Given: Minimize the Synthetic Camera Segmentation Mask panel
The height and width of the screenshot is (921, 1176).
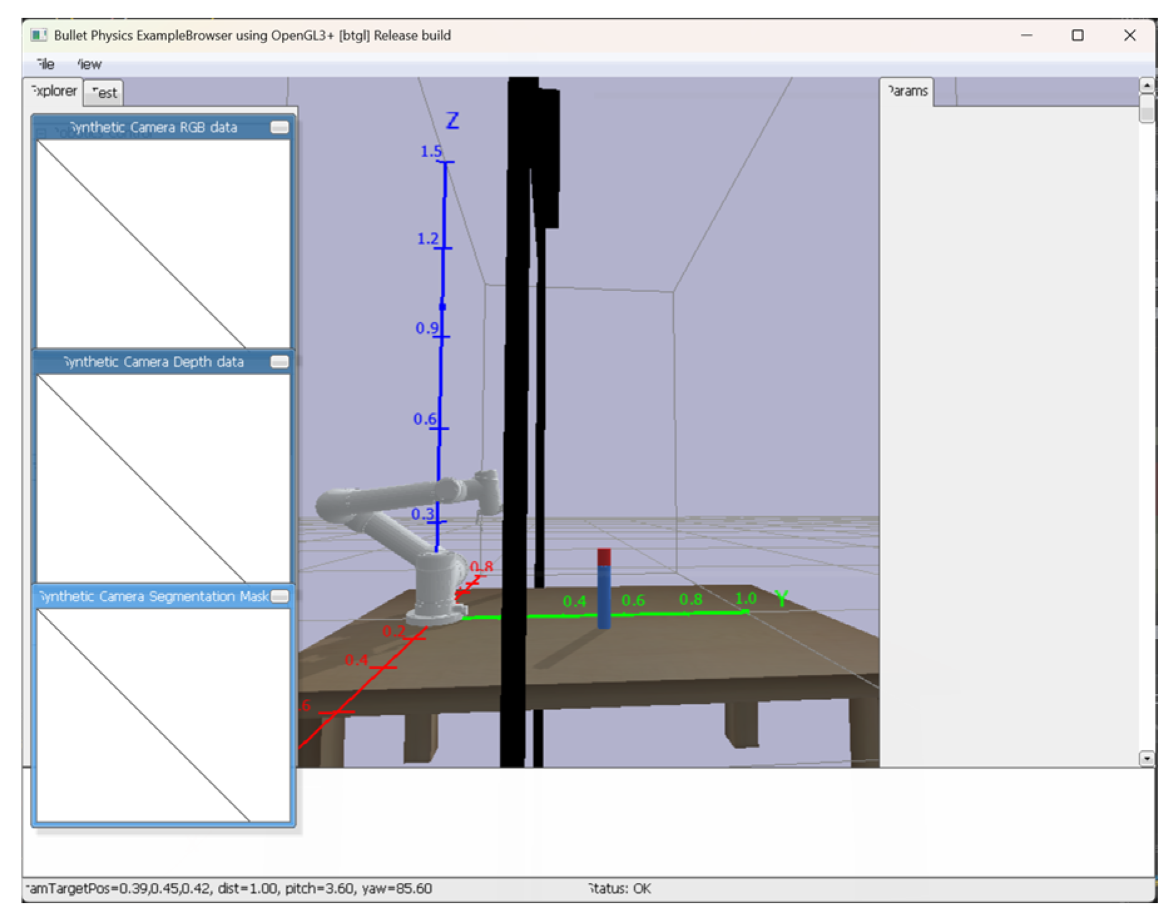Looking at the screenshot, I should 280,596.
